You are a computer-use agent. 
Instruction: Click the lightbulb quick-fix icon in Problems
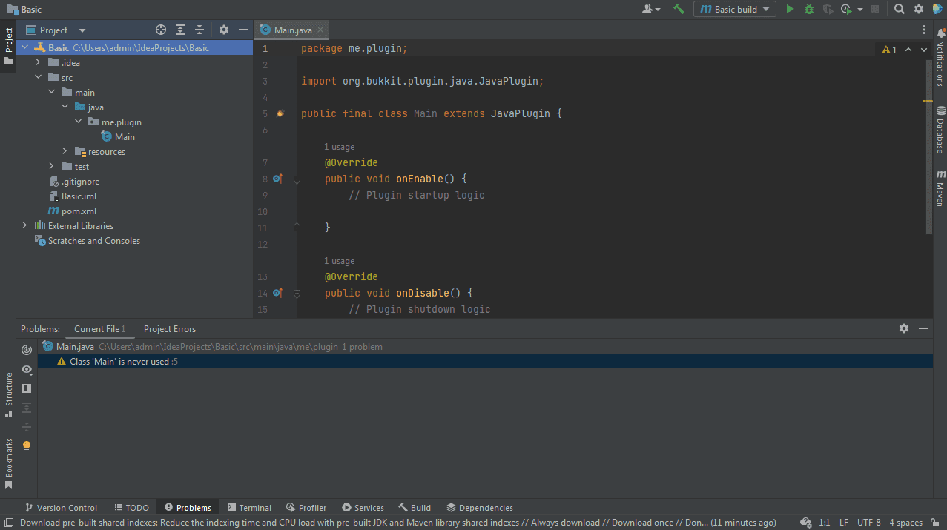coord(27,446)
